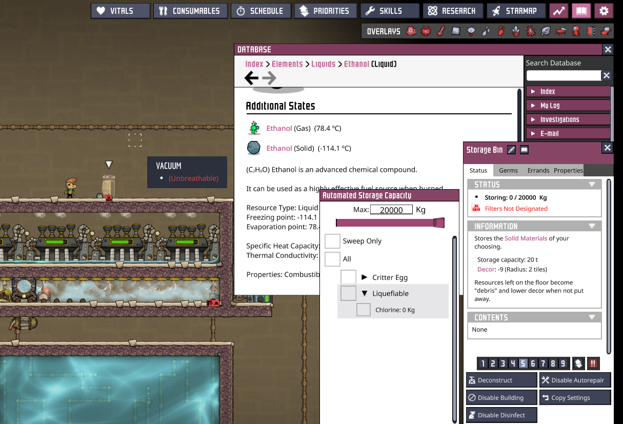This screenshot has width=623, height=424.
Task: Switch on the Germ overlay
Action: (x=531, y=31)
